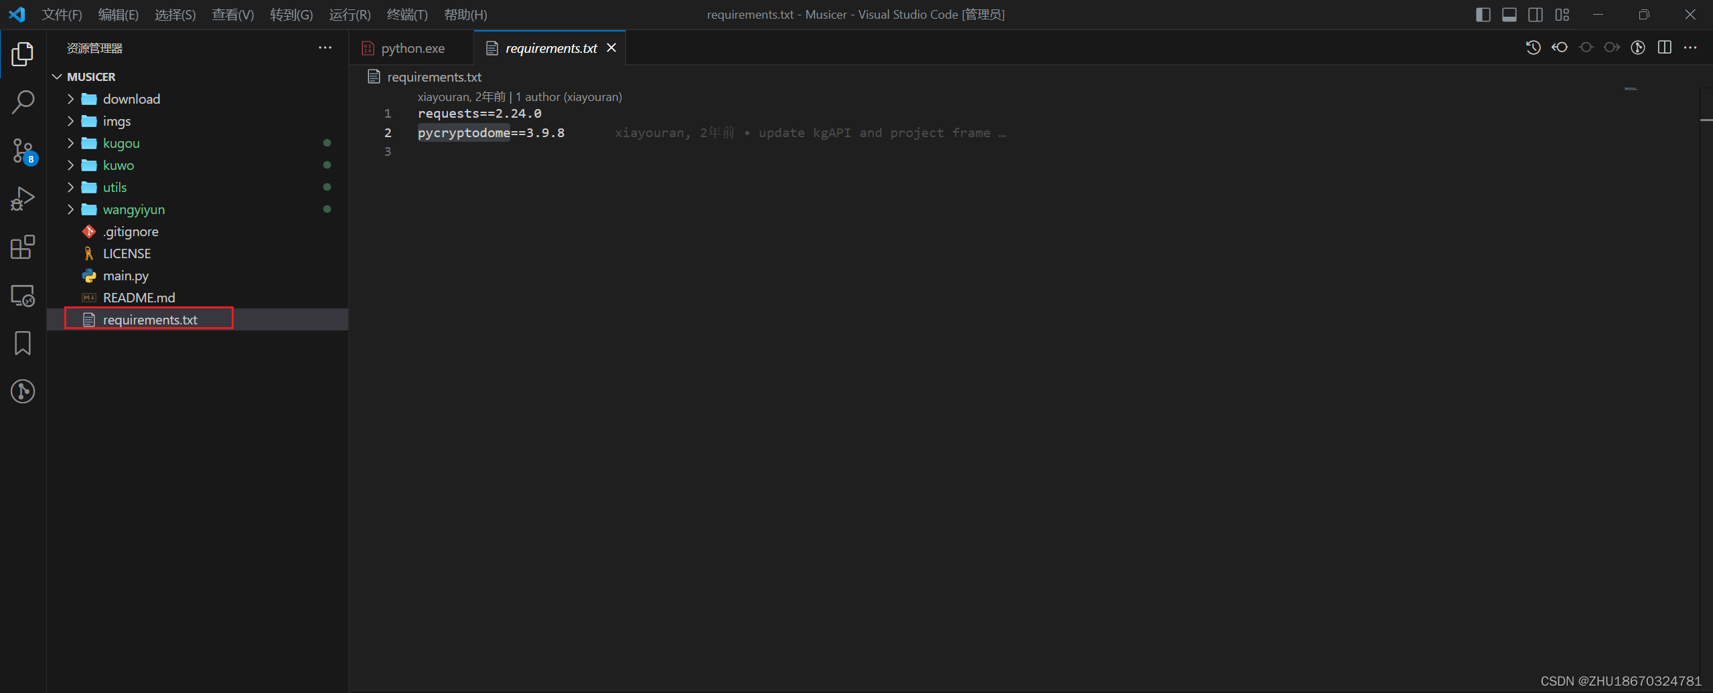Open the Bookmarks view in activity bar

tap(23, 343)
